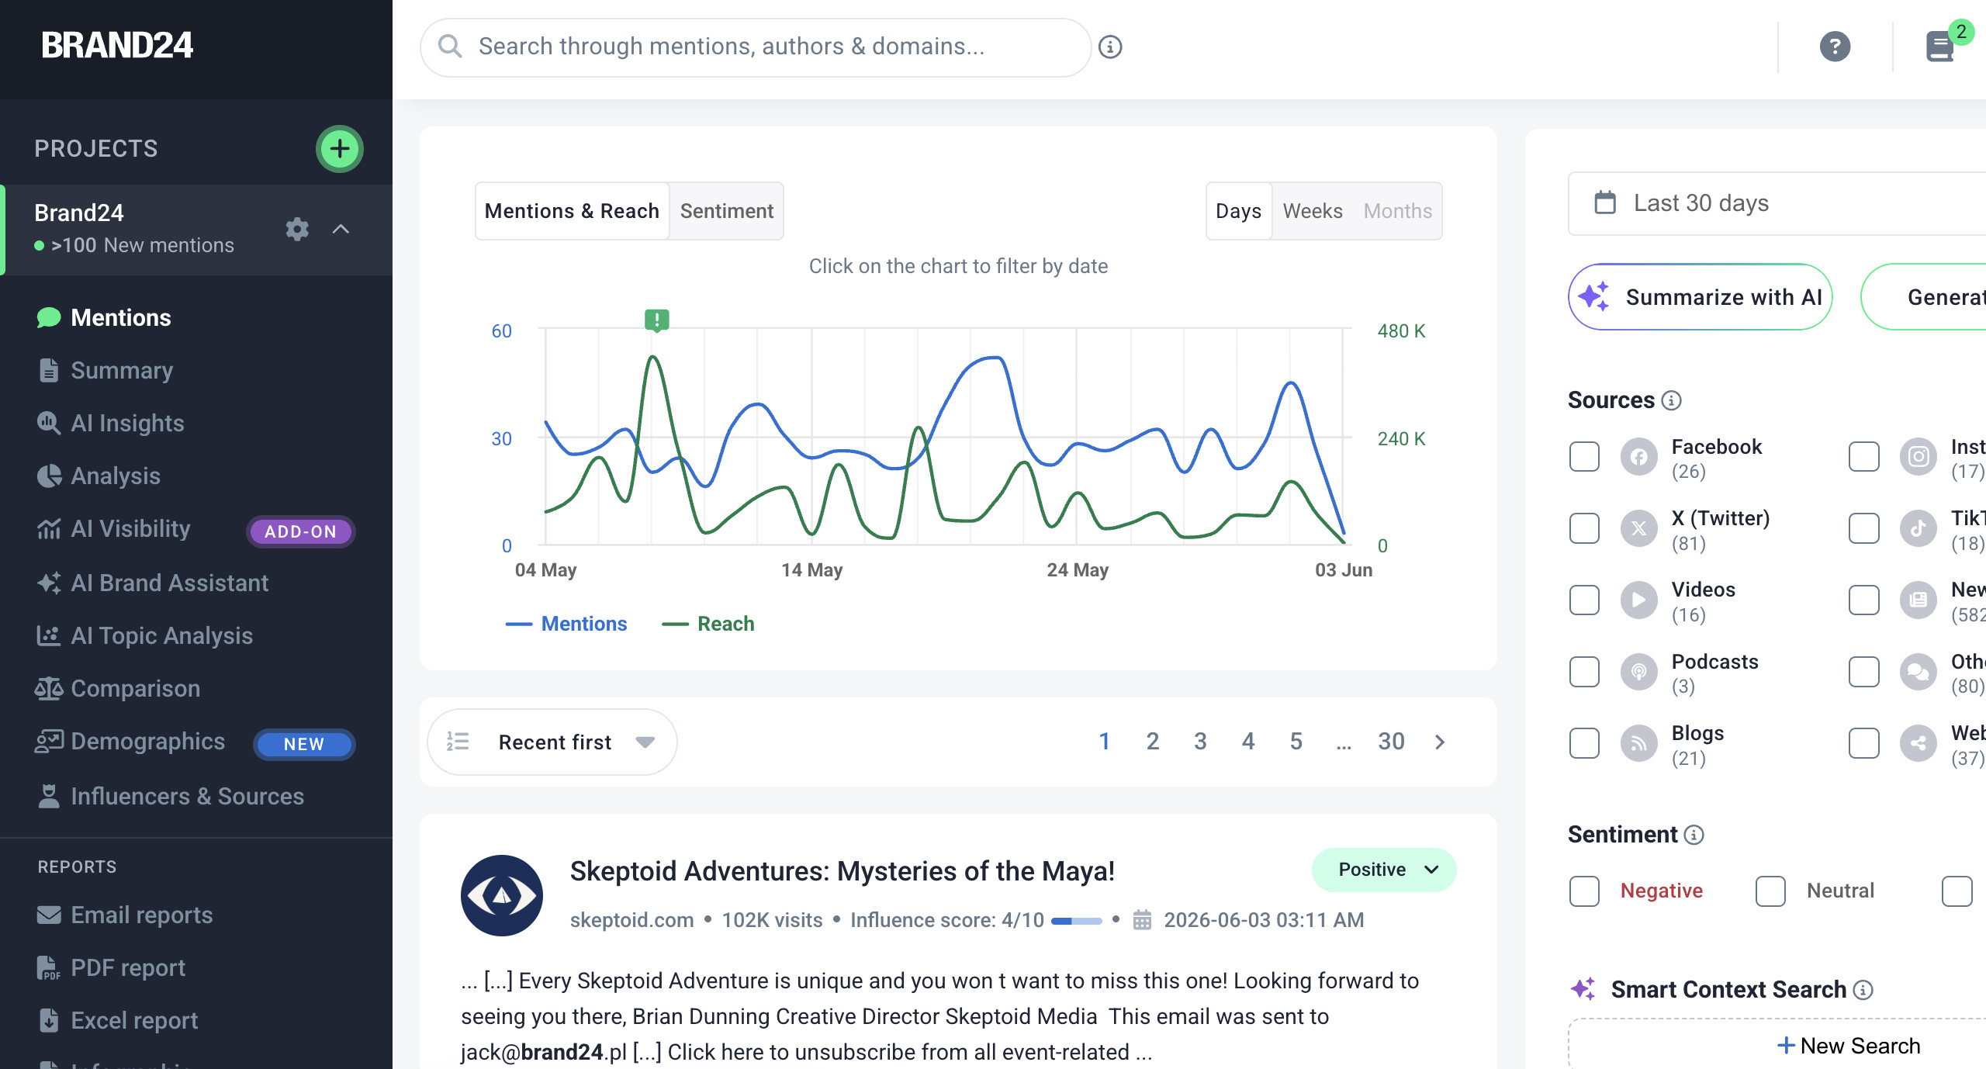This screenshot has height=1069, width=1986.
Task: Tick the Videos source checkbox
Action: tap(1584, 600)
